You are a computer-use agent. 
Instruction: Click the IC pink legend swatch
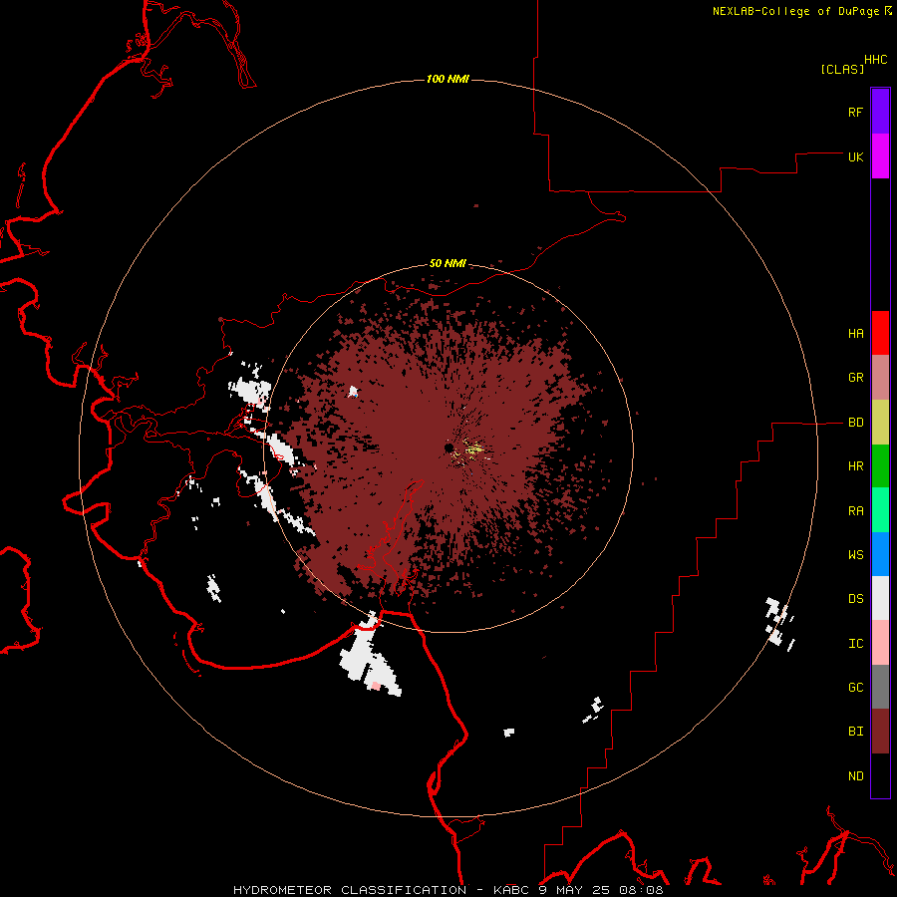click(880, 643)
